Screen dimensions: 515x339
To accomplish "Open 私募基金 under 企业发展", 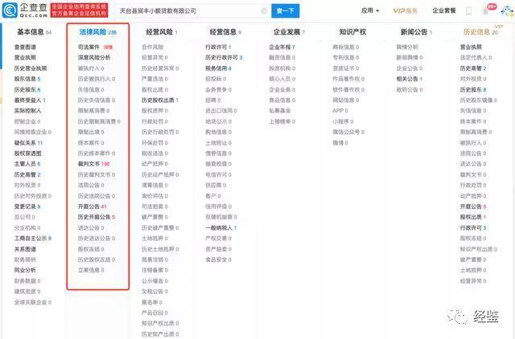I will [x=280, y=111].
